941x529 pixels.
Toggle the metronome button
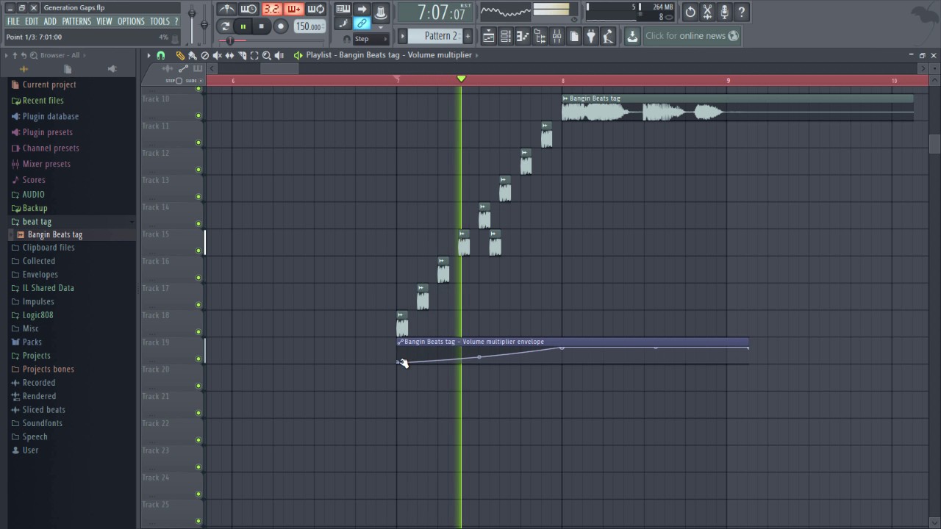point(227,9)
